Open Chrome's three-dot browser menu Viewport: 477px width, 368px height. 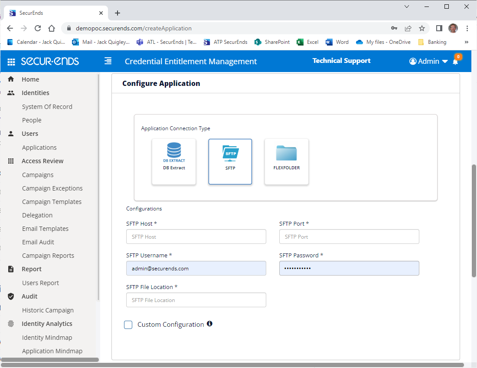tap(467, 28)
